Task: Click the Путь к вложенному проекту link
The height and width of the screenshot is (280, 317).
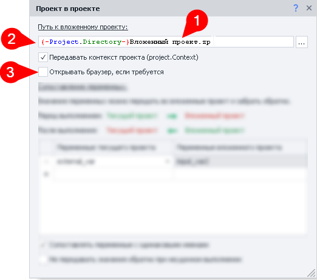Action: pos(83,27)
